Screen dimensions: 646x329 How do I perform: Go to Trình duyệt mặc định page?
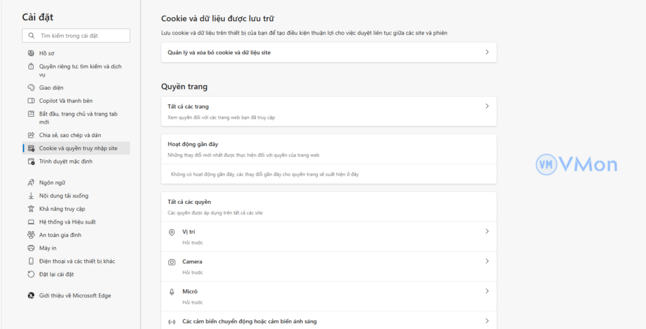[66, 162]
